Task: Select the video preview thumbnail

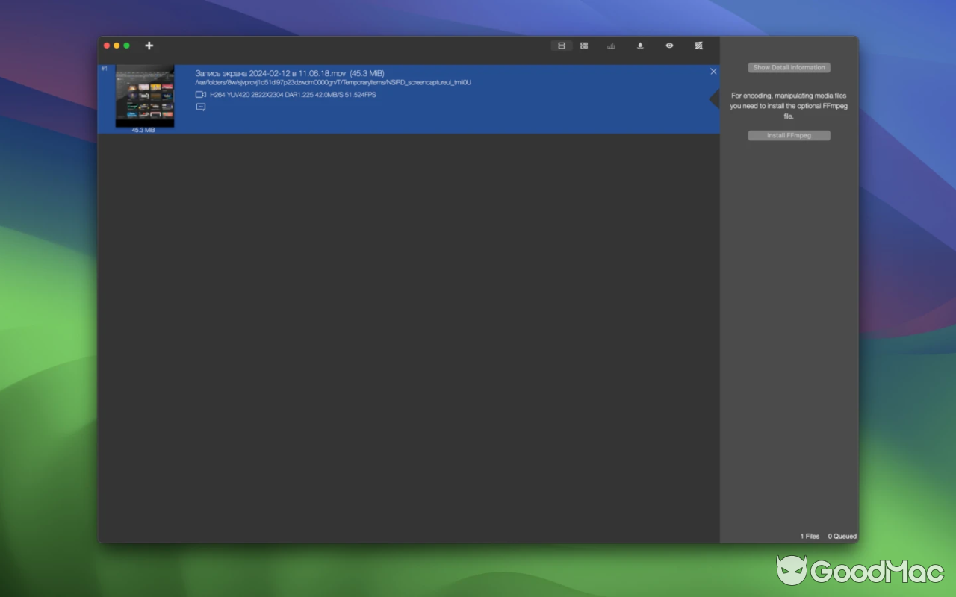Action: pyautogui.click(x=145, y=96)
